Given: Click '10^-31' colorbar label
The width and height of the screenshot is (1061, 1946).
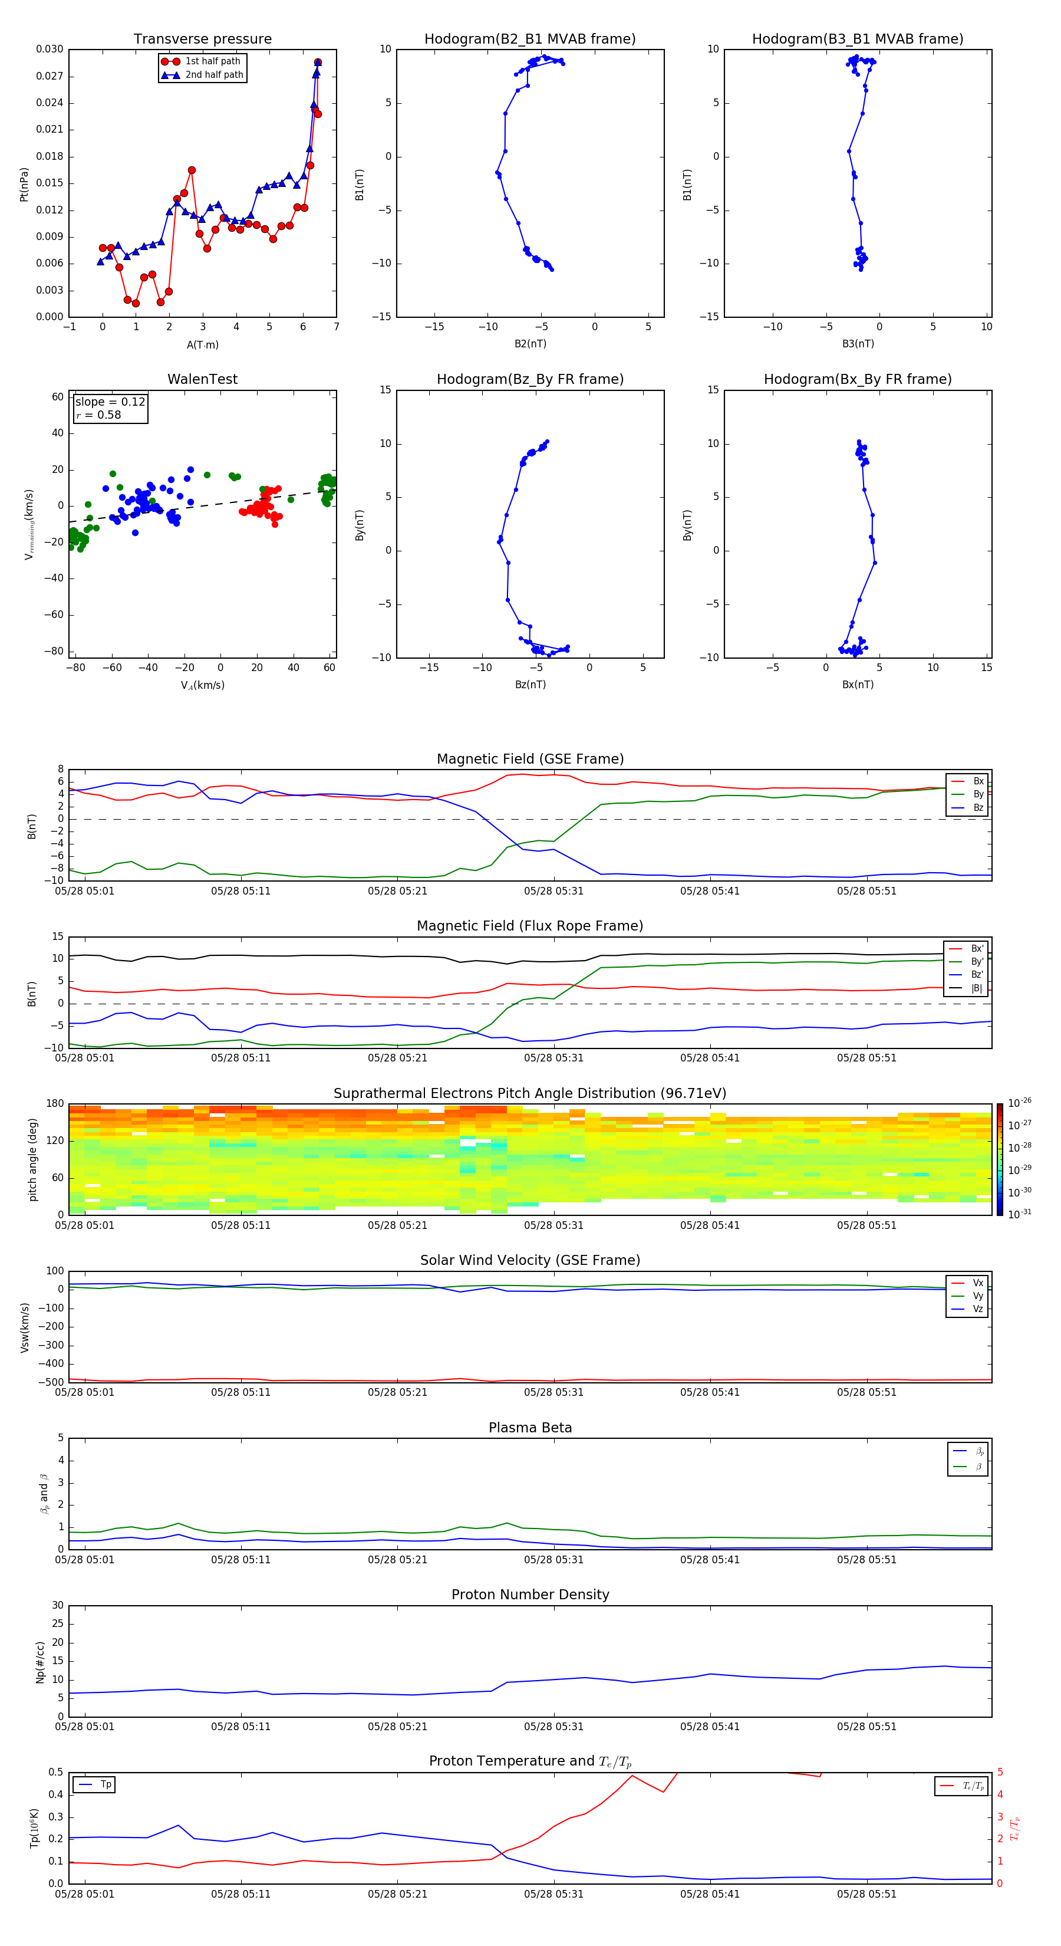Looking at the screenshot, I should point(1019,1214).
